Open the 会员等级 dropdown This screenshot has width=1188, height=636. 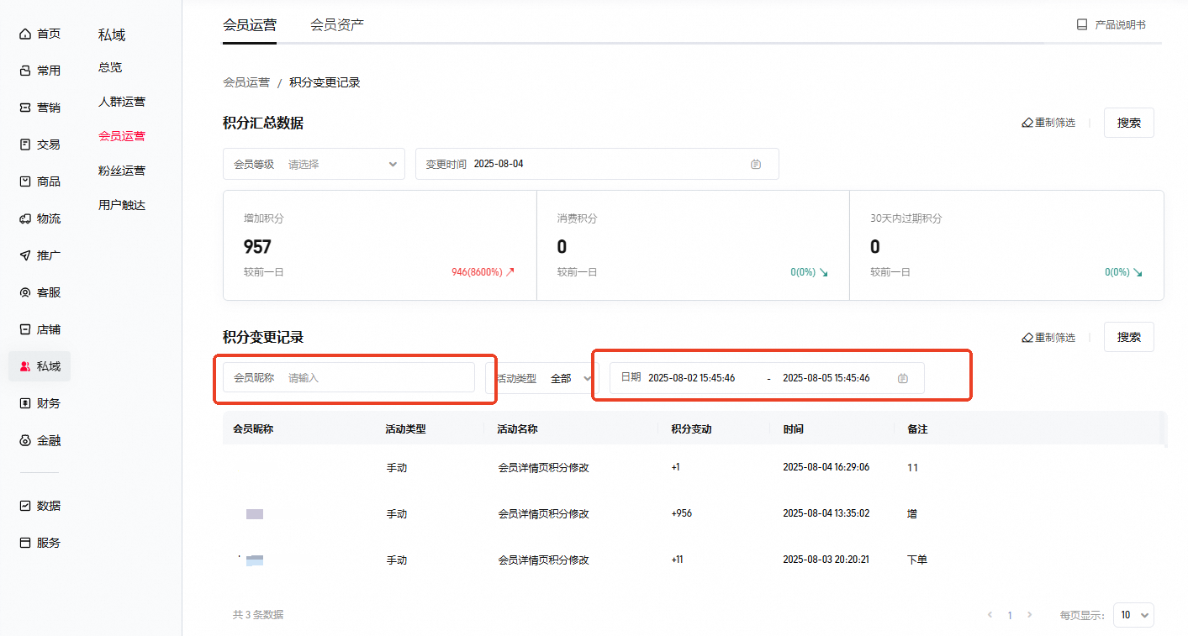[x=314, y=164]
